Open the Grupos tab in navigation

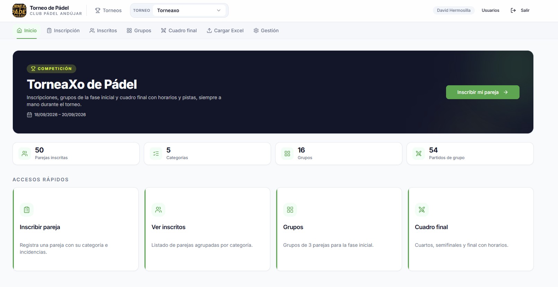pyautogui.click(x=139, y=31)
